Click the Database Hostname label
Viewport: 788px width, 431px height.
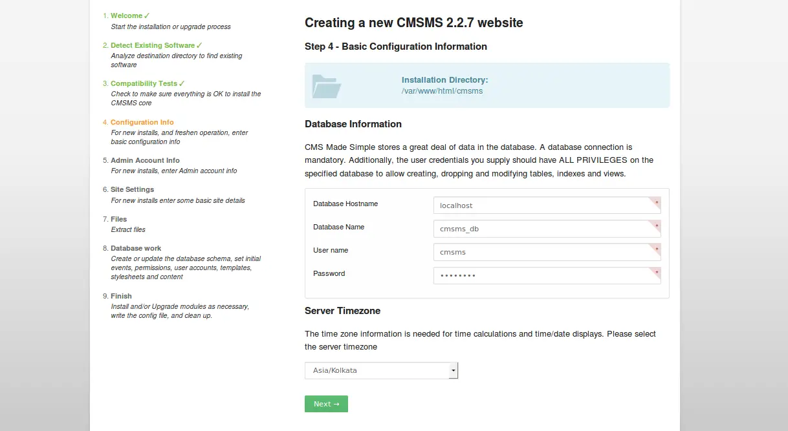[345, 204]
